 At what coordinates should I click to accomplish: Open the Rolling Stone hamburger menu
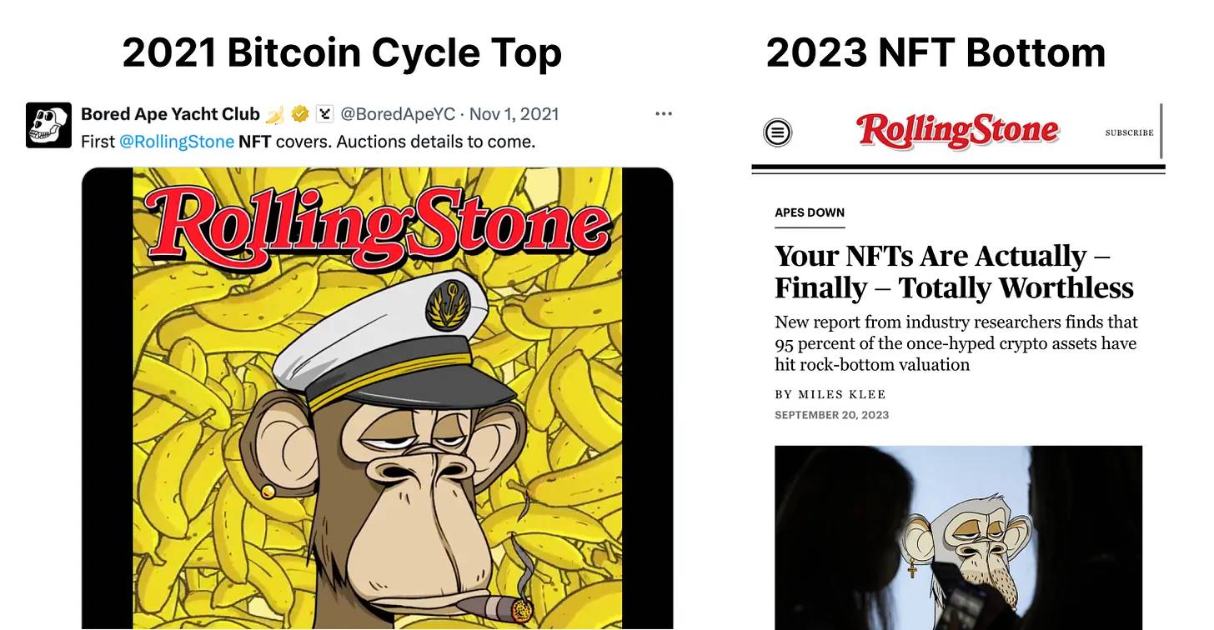coord(778,132)
